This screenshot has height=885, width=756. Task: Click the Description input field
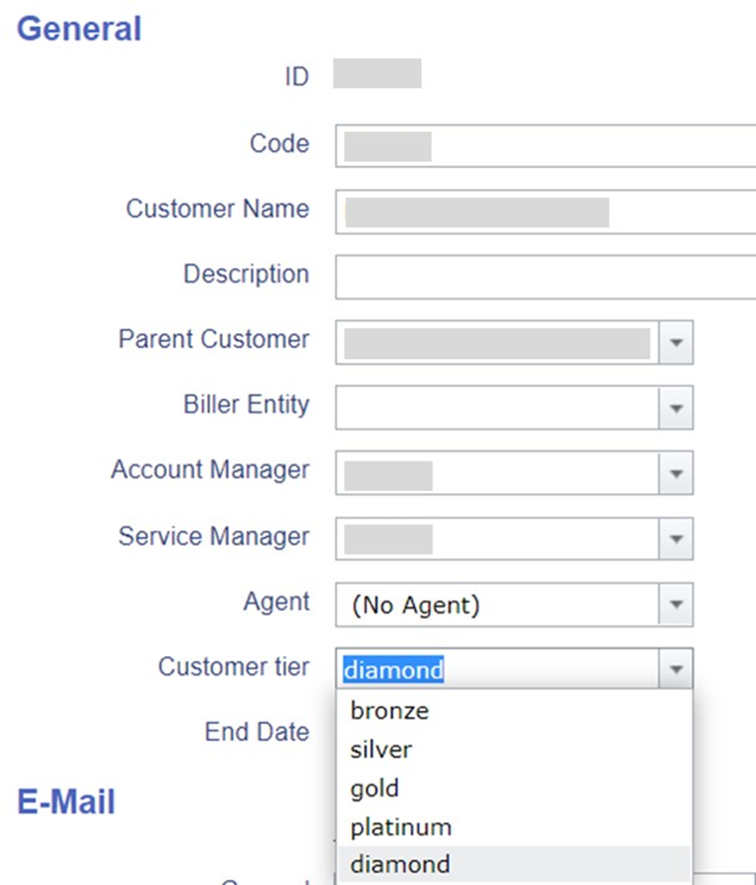pos(545,276)
